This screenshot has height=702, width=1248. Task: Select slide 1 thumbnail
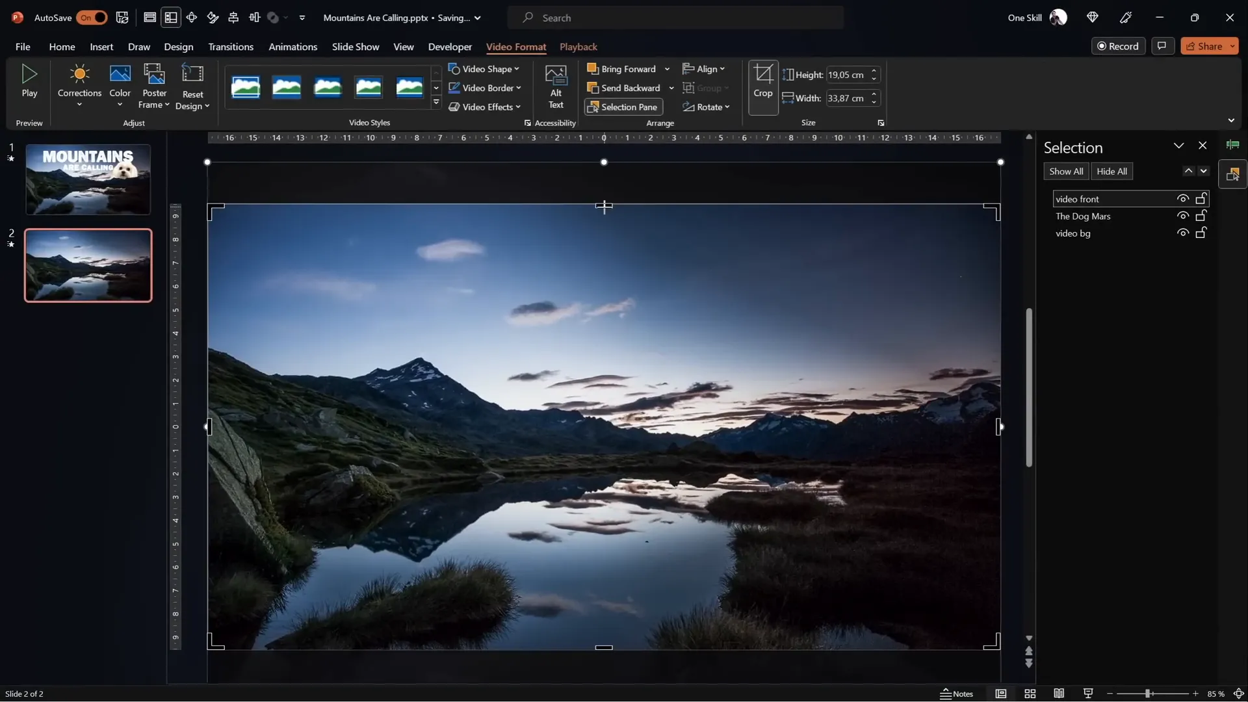[88, 179]
